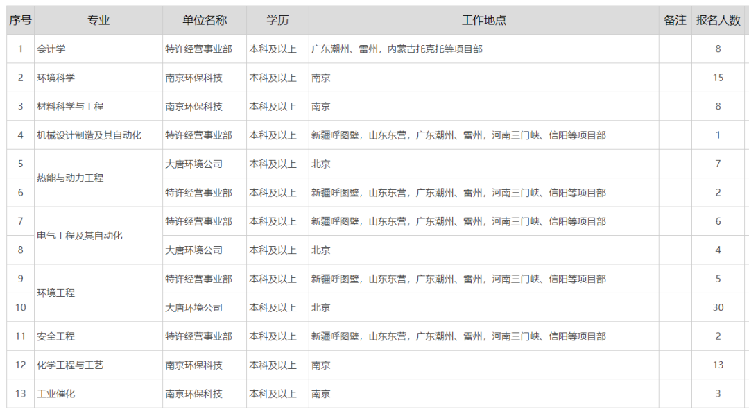Select the 备注 column header
This screenshot has width=749, height=414.
click(675, 20)
